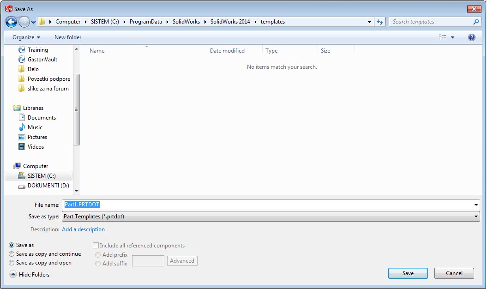Click New folder in toolbar

tap(68, 37)
